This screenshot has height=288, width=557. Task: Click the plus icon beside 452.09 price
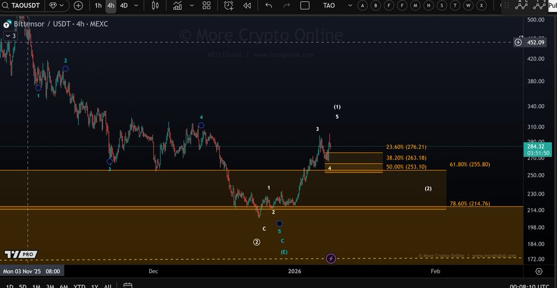pyautogui.click(x=518, y=42)
